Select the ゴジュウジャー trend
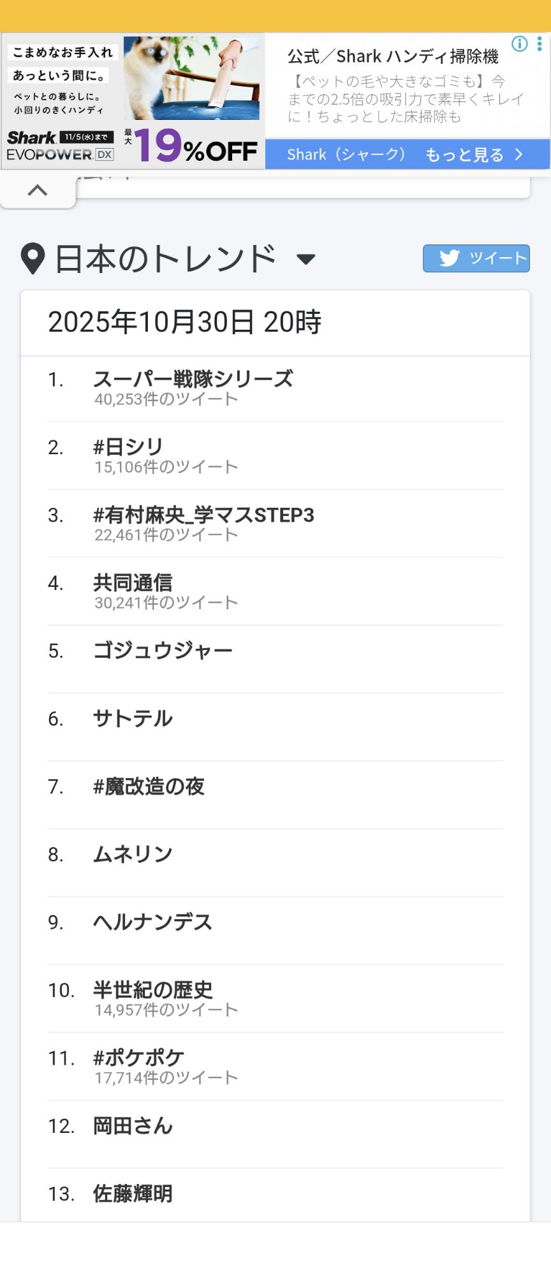This screenshot has width=551, height=1286. click(x=163, y=651)
